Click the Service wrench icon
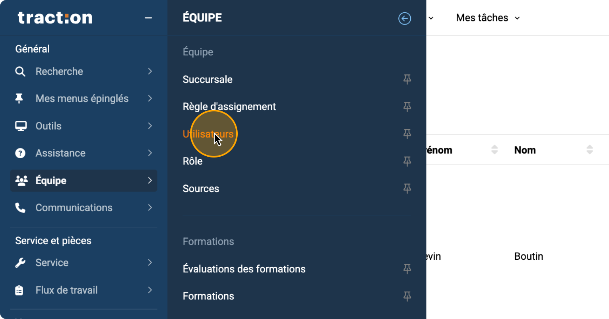The image size is (609, 319). point(20,263)
